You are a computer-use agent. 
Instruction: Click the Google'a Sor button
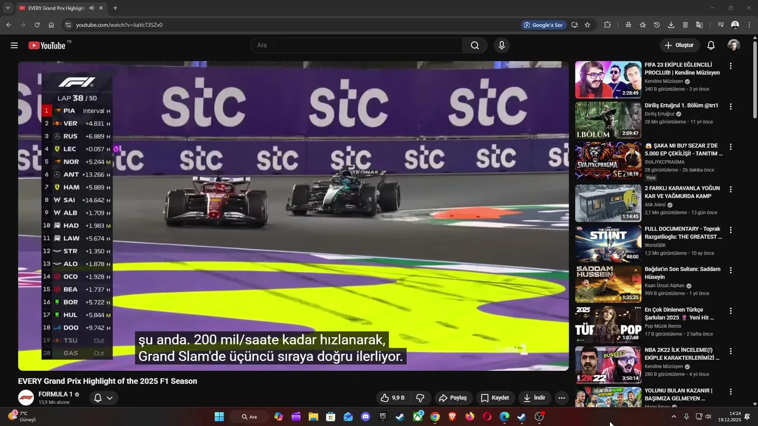[x=543, y=25]
